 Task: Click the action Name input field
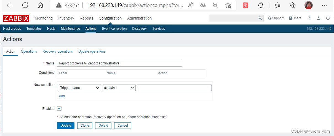click(x=119, y=63)
